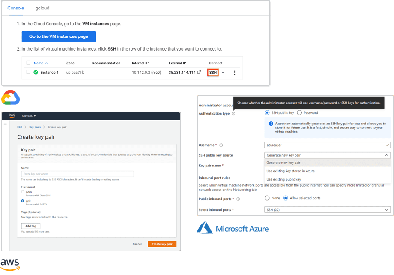The height and width of the screenshot is (275, 394).
Task: Click the green running status icon of instance-1
Action: 36,72
